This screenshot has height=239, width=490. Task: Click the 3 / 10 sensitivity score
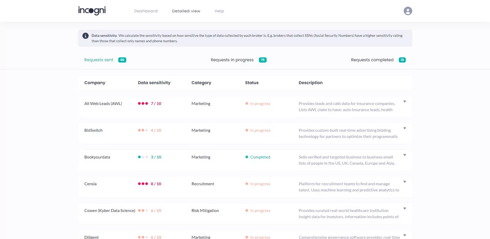tap(156, 157)
